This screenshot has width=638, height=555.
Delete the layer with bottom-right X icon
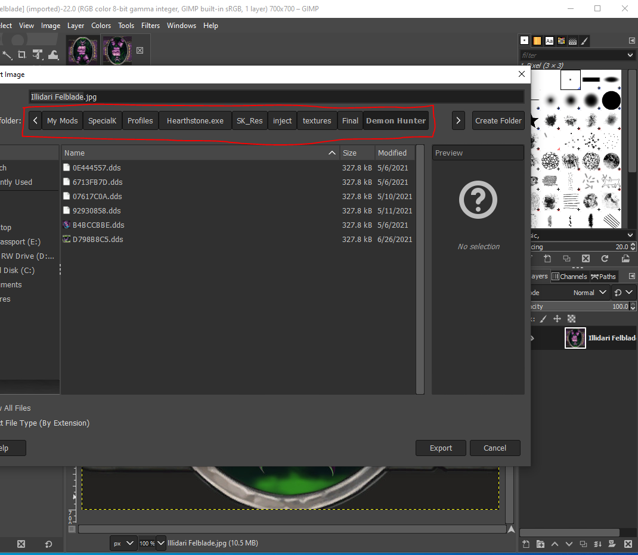pos(627,544)
